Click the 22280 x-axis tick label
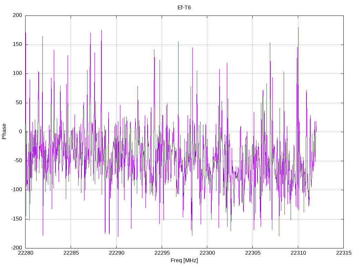This screenshot has height=265, width=353. (x=26, y=253)
